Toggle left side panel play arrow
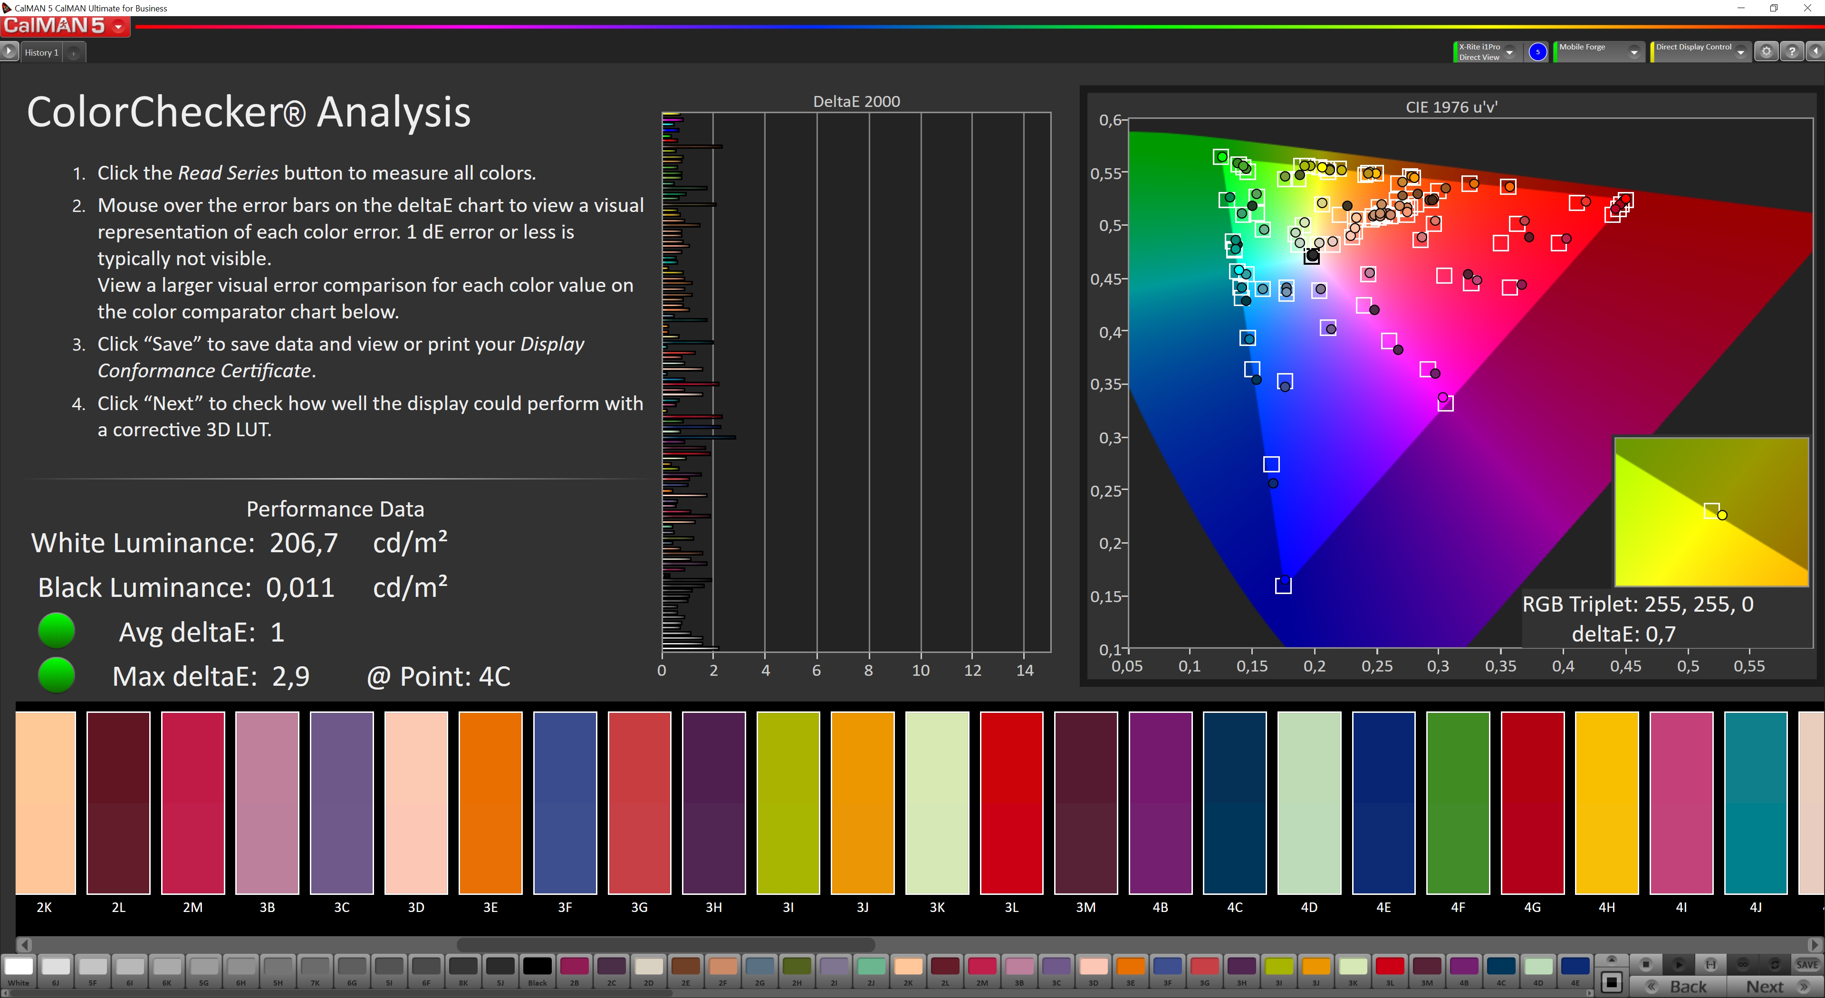Screen dimensions: 1825x998 [9, 52]
